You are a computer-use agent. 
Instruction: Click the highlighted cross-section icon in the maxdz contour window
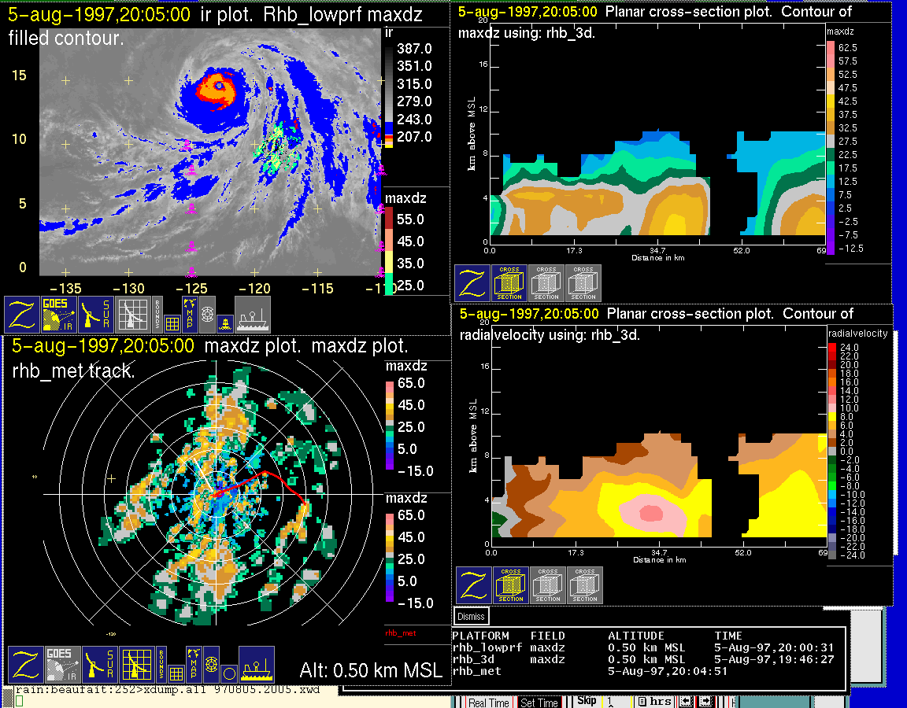coord(509,283)
